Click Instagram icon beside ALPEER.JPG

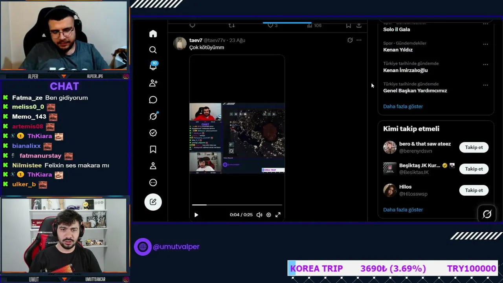click(126, 76)
